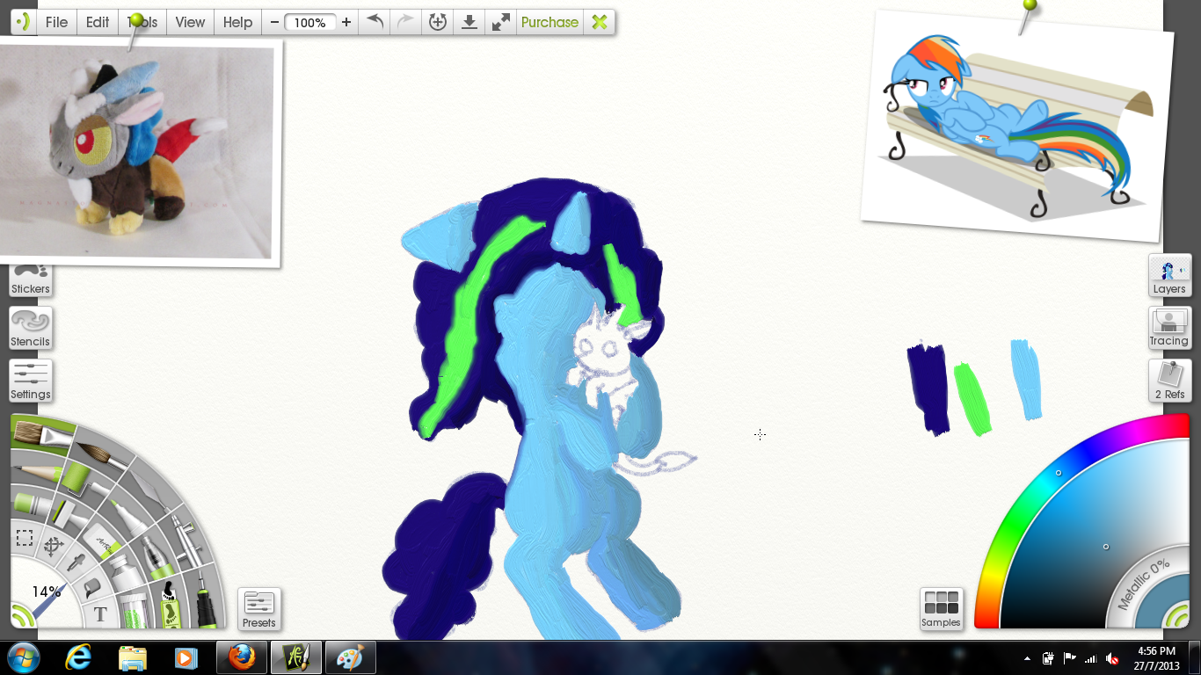Viewport: 1201px width, 675px height.
Task: Click the Undo arrow in the menu bar
Action: (x=375, y=22)
